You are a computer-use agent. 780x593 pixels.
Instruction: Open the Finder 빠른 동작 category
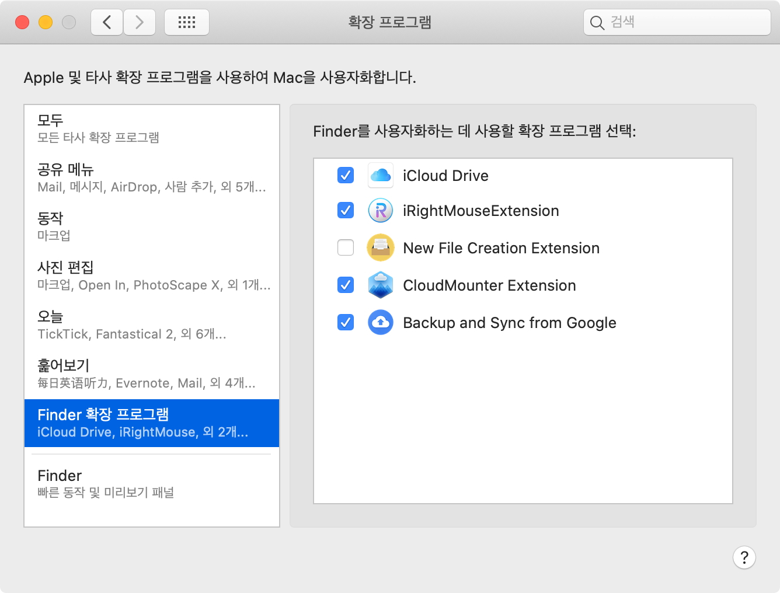152,484
